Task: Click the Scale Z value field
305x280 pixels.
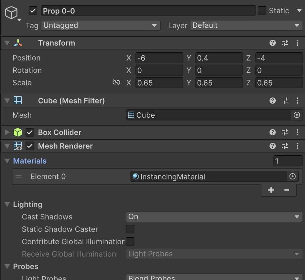Action: [279, 83]
